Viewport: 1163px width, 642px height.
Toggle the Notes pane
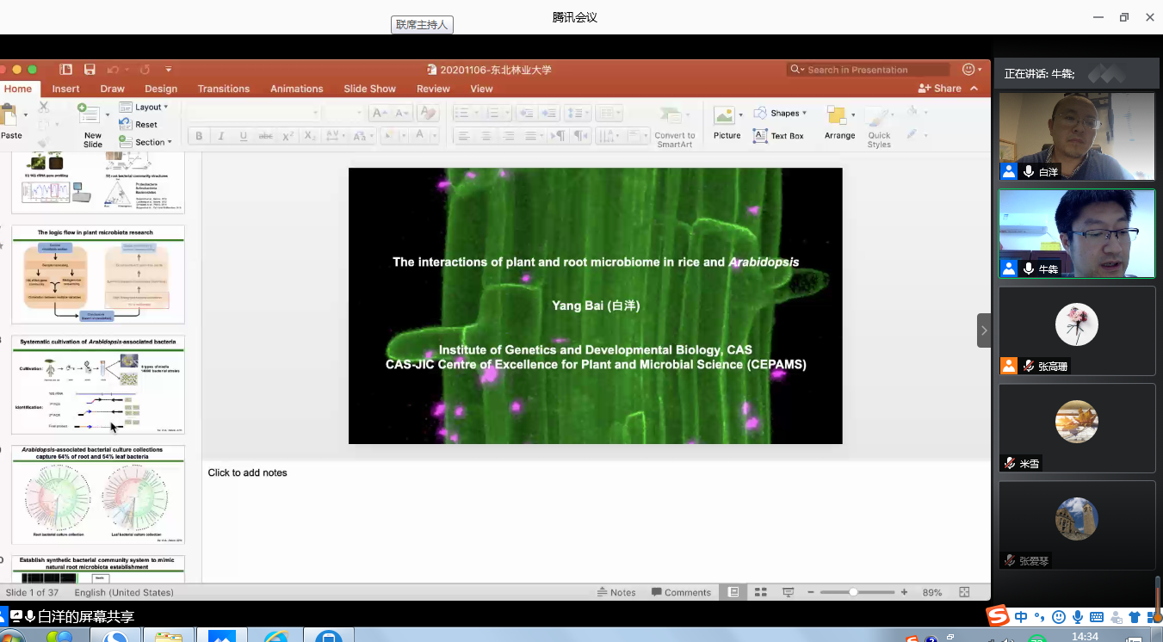(616, 592)
